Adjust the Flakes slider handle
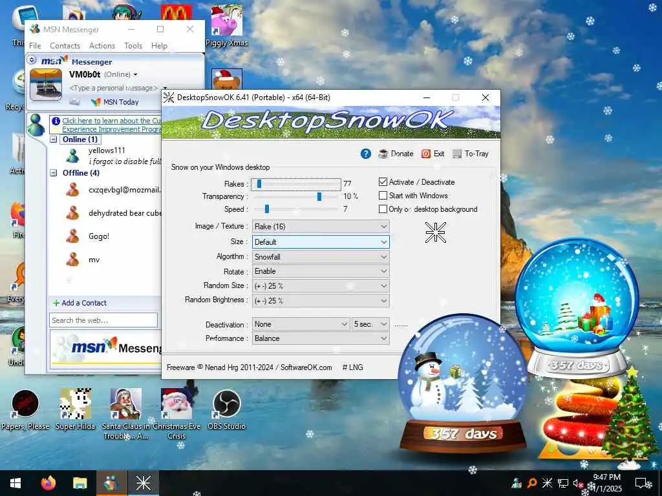 (x=259, y=184)
